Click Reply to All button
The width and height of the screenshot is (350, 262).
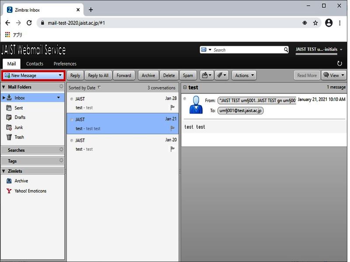pos(98,76)
